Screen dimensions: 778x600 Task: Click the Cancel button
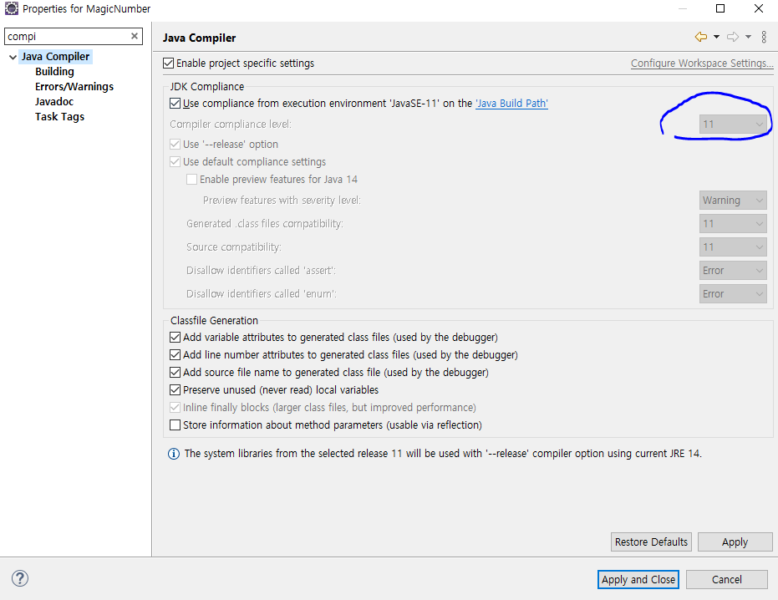[x=727, y=580]
